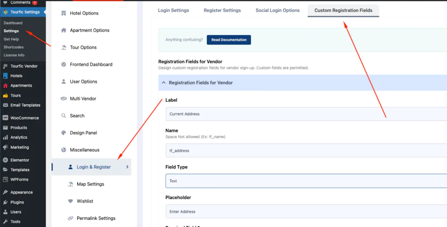Click the Tour Options umbrella icon
This screenshot has width=447, height=227.
point(64,47)
